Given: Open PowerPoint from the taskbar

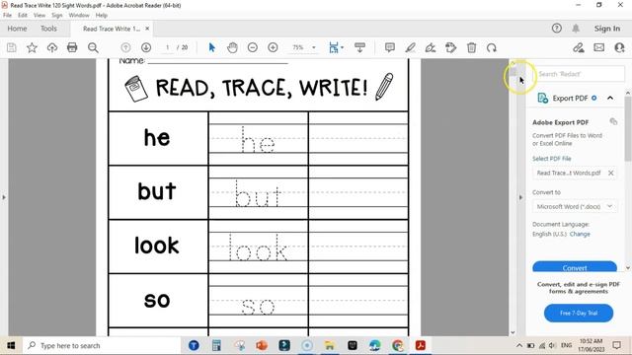Looking at the screenshot, I should point(262,345).
